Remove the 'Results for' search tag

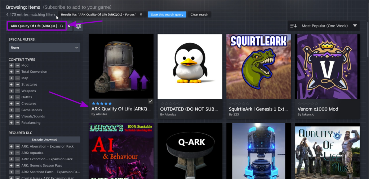(141, 14)
